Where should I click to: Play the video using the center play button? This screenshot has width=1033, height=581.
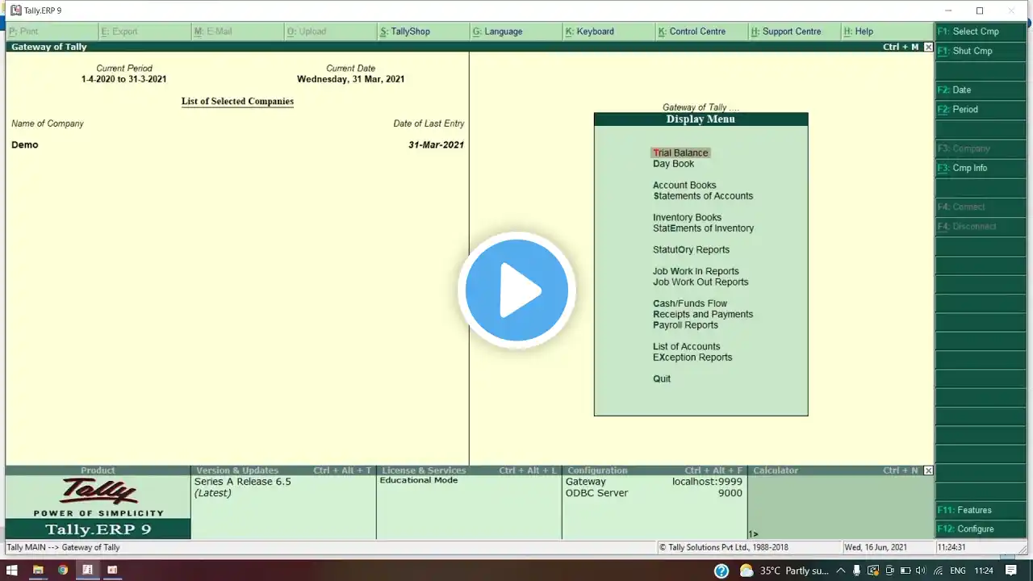point(516,290)
